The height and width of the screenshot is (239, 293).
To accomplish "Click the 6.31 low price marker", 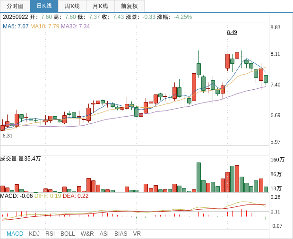I will (8, 136).
